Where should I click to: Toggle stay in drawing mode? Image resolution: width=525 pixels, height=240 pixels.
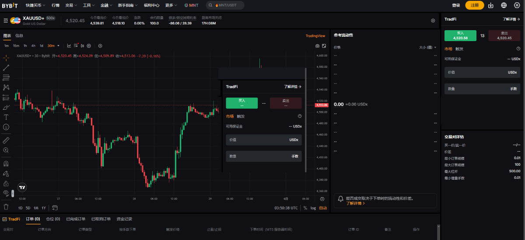6,174
